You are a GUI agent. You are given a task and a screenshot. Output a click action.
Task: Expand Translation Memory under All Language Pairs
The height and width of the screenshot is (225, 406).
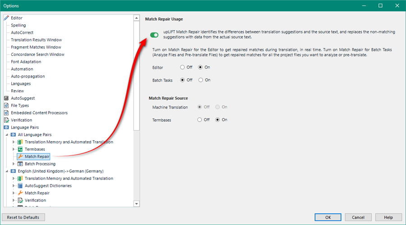[x=14, y=142]
